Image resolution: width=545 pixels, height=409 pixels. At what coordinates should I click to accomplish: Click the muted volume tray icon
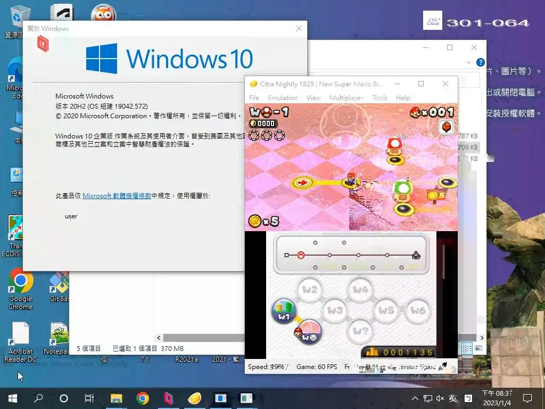440,398
